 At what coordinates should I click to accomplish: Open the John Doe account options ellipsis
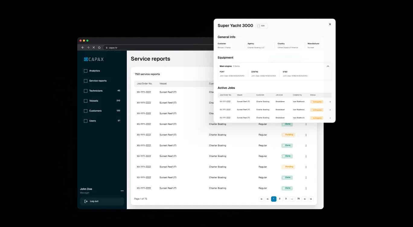pyautogui.click(x=122, y=191)
